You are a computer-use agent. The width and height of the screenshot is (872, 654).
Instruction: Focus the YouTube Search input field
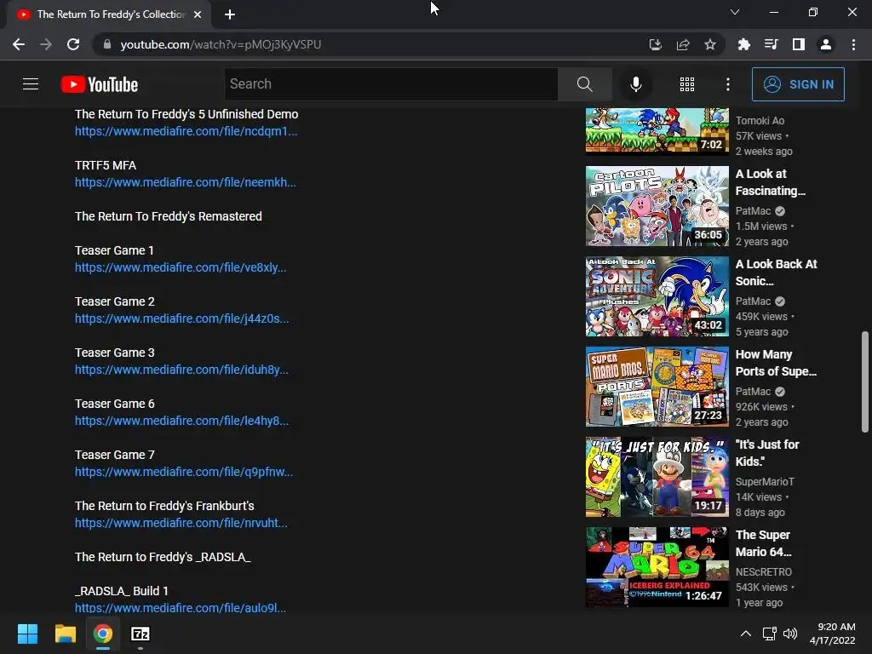(x=391, y=84)
